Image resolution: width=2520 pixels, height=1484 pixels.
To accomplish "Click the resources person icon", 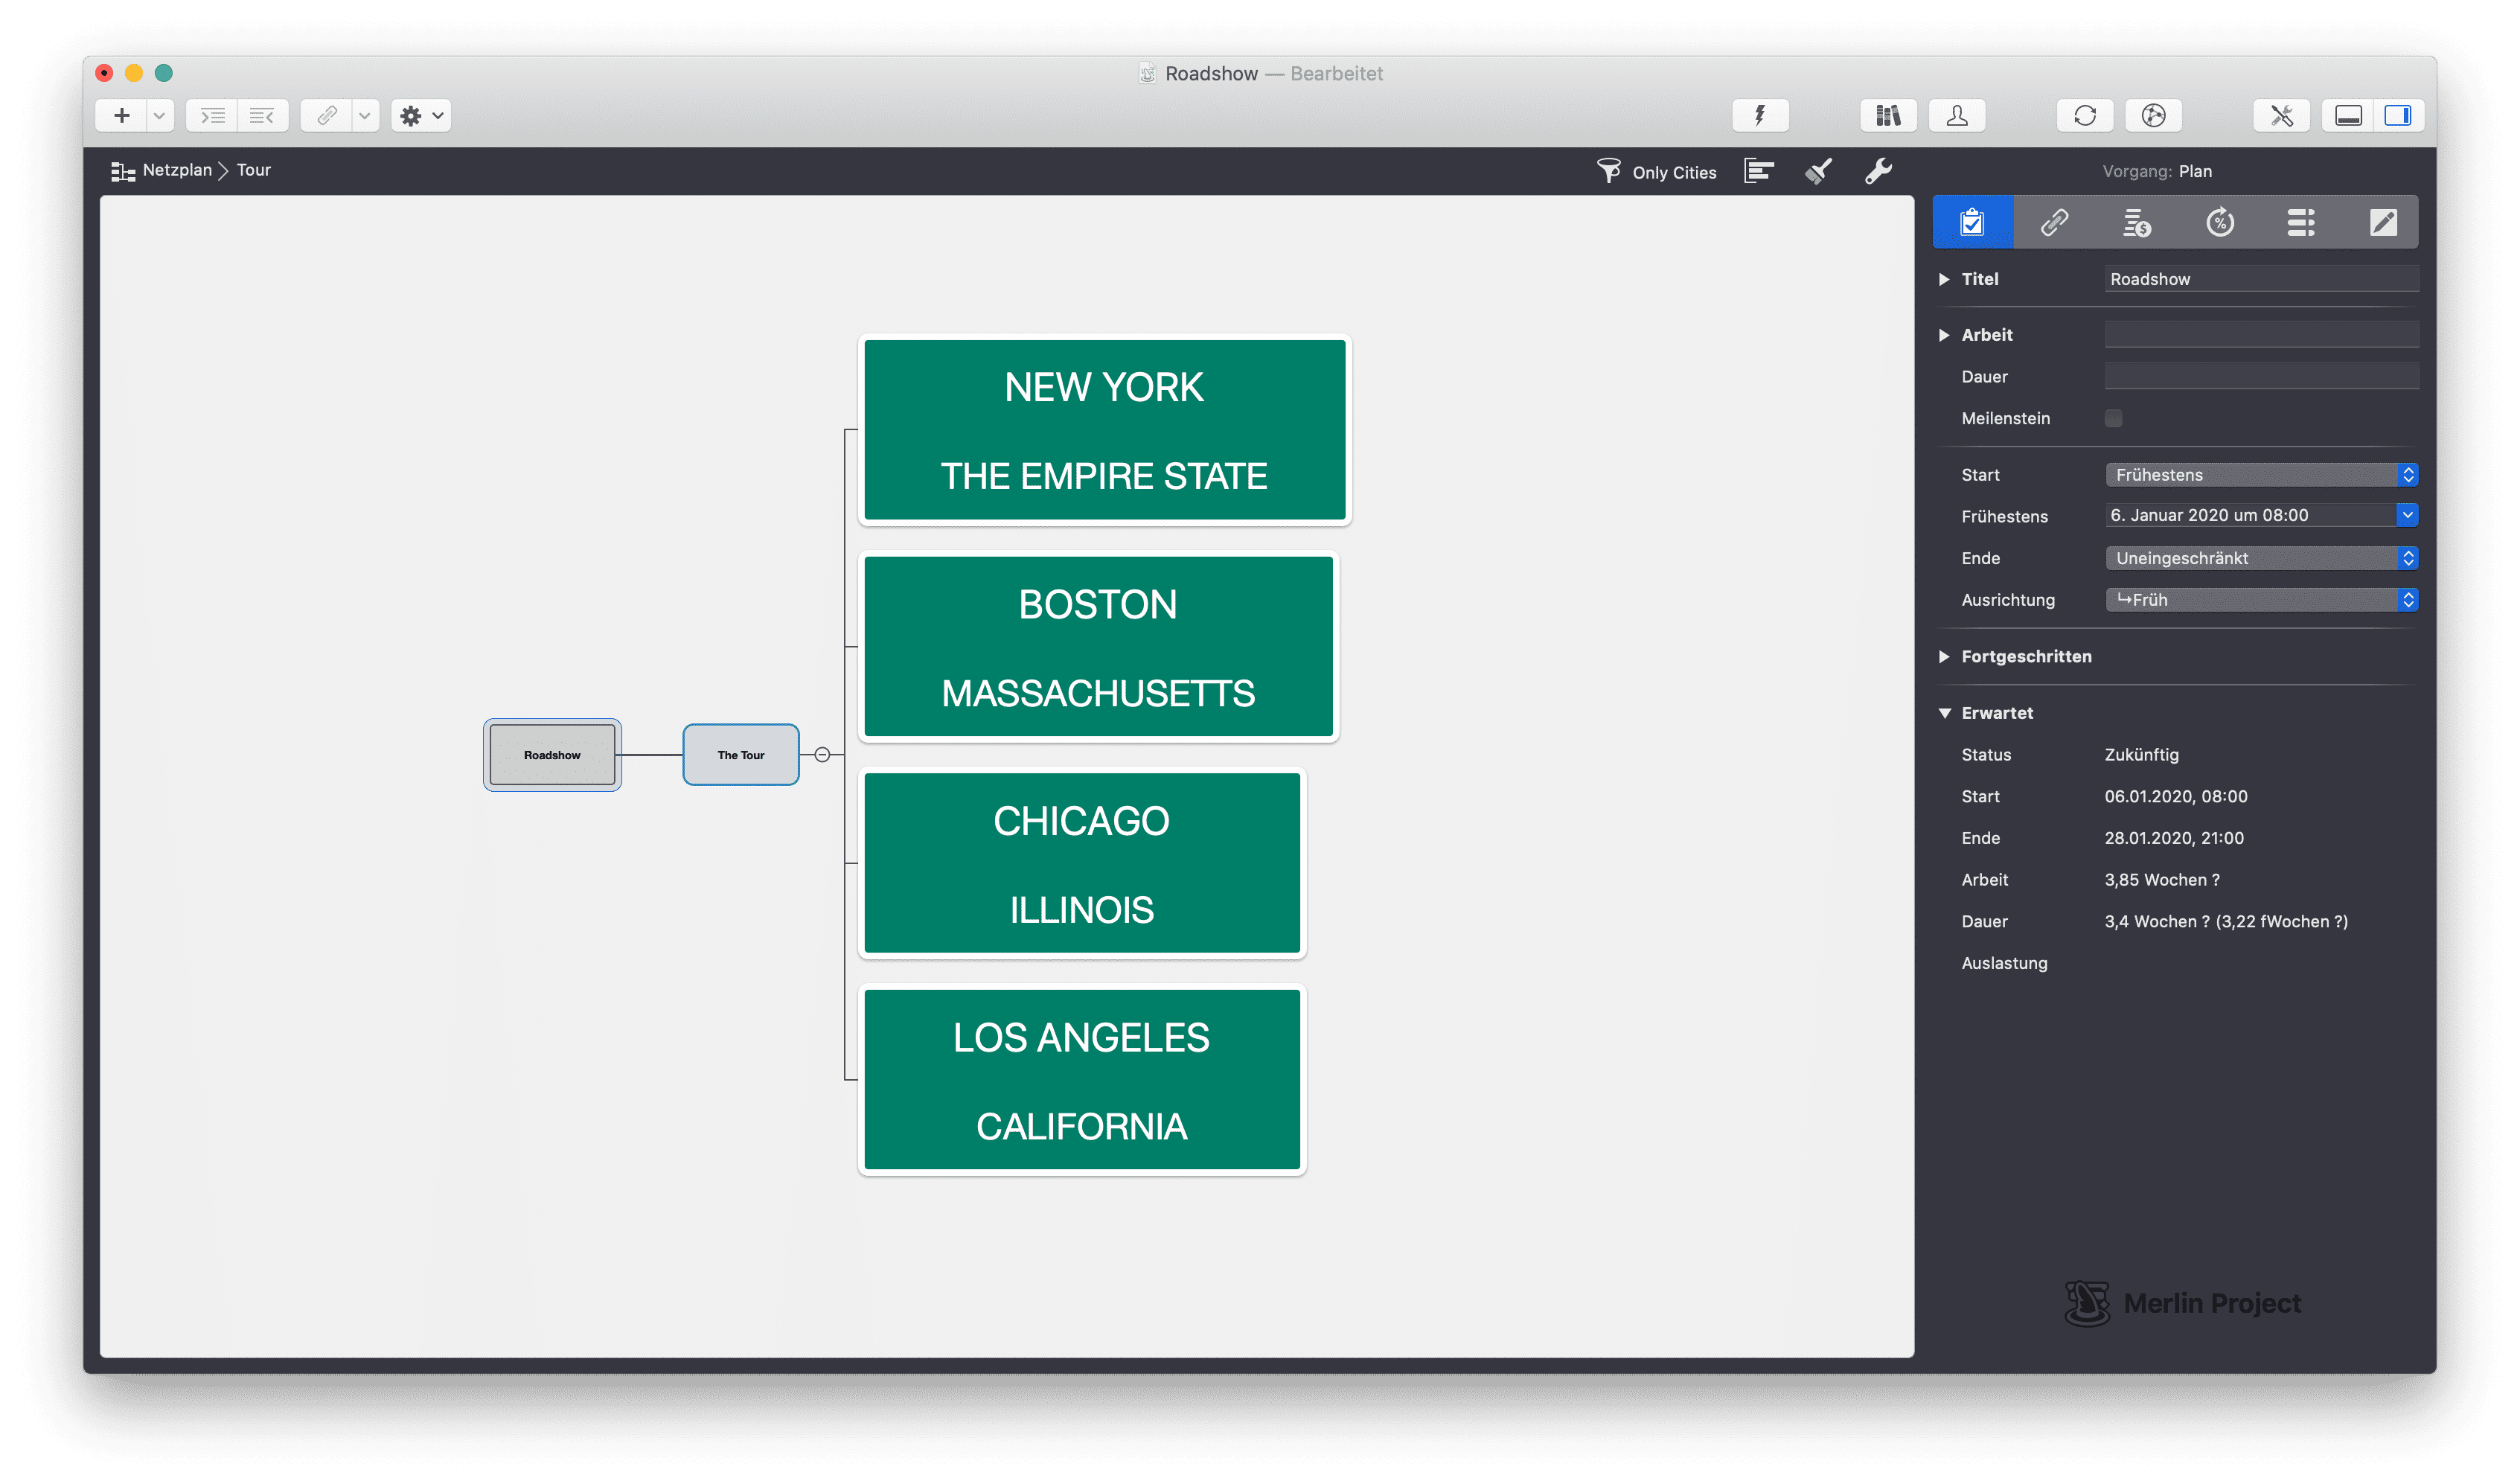I will (1956, 116).
